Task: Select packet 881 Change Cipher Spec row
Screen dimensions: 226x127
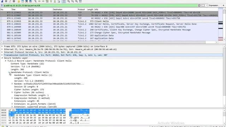Action: pos(109,33)
